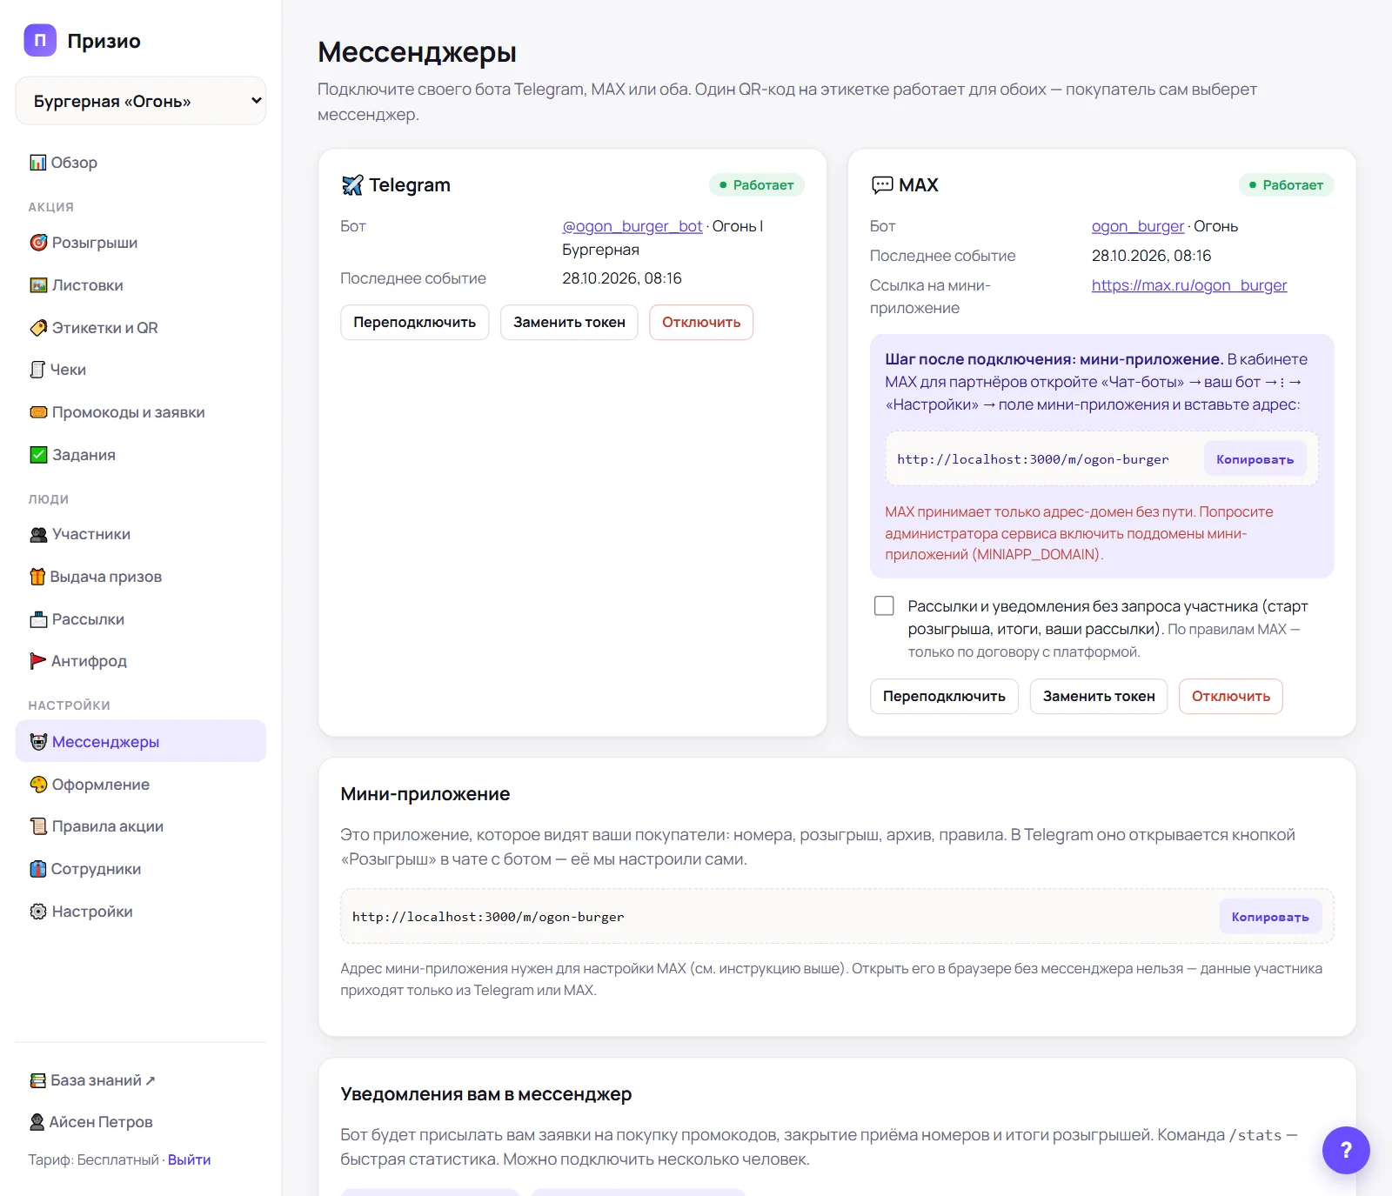Click Заменить токен in the MAX card
Image resolution: width=1392 pixels, height=1196 pixels.
point(1099,696)
